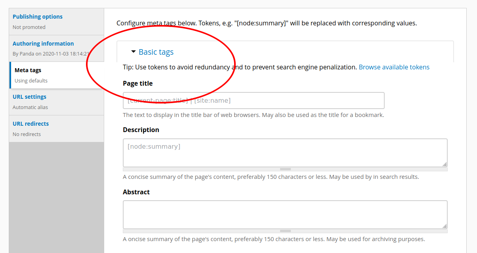Click the Not promoted status text
This screenshot has height=253, width=477.
point(30,27)
